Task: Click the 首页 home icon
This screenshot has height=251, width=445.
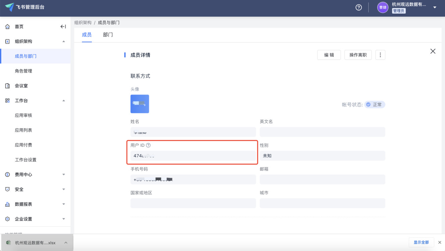Action: click(7, 27)
